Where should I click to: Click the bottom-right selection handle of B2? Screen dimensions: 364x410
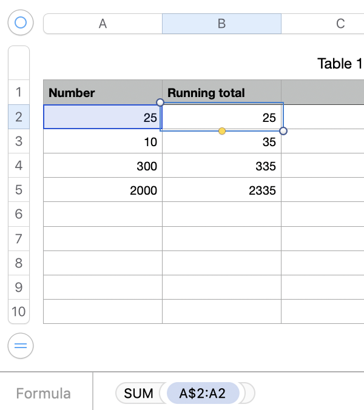(x=283, y=131)
